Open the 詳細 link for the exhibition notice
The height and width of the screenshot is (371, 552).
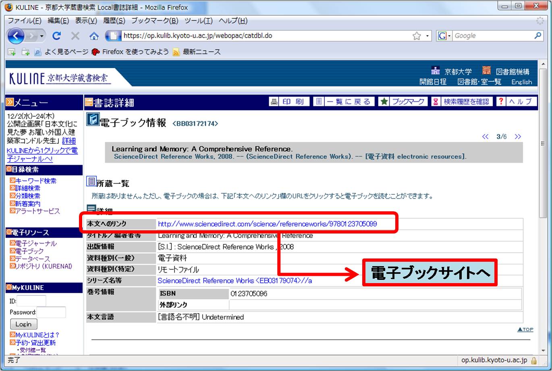69,141
